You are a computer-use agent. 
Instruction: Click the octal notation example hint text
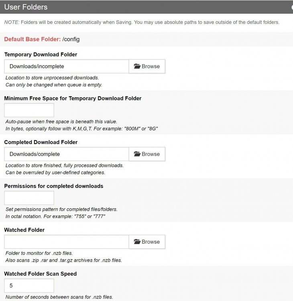[x=55, y=216]
